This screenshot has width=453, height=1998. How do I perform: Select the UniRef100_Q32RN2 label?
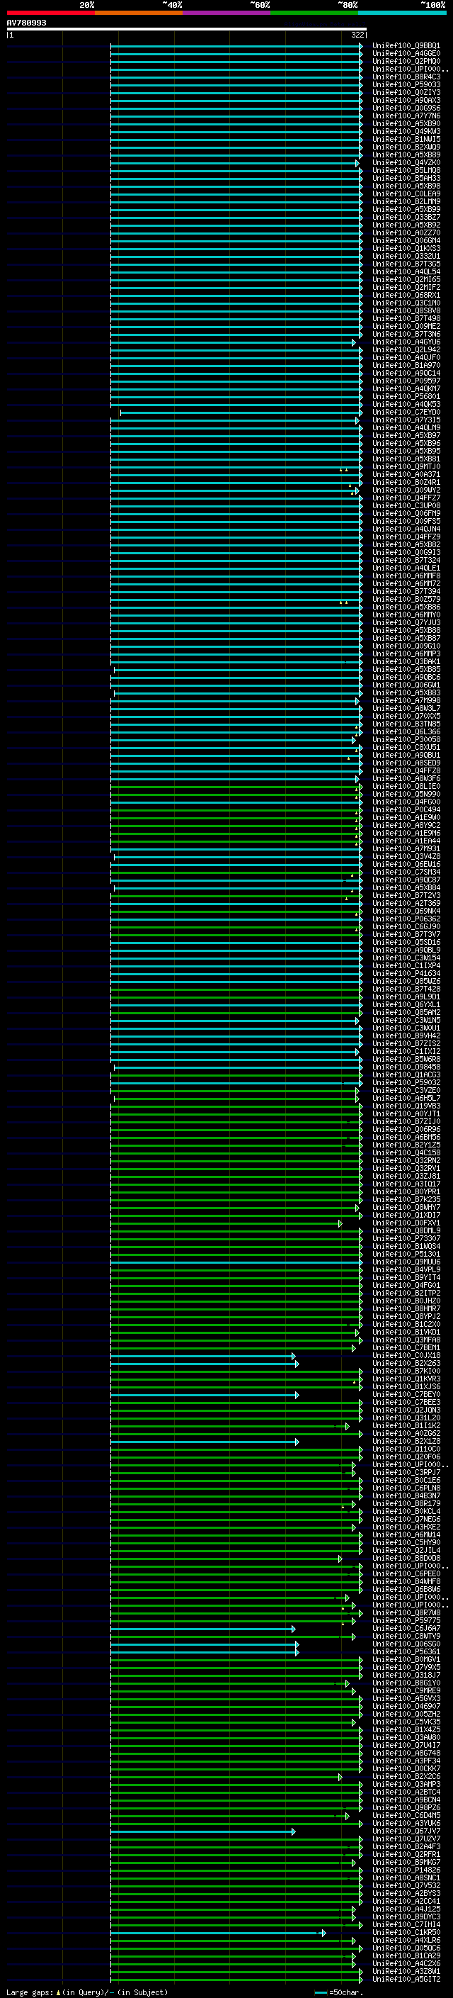click(x=406, y=1160)
